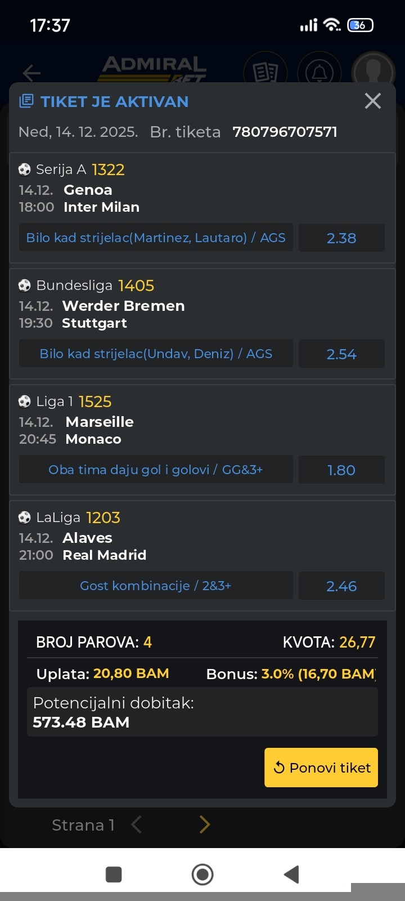Tap the soccer ball icon for Bundesliga
This screenshot has width=405, height=901.
24,286
